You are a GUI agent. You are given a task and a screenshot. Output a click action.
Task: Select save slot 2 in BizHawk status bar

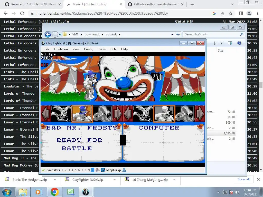point(65,170)
